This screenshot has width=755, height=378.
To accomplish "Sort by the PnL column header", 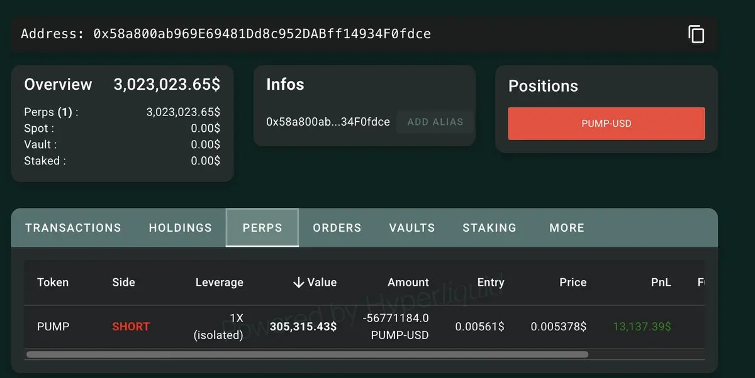I will [x=661, y=283].
